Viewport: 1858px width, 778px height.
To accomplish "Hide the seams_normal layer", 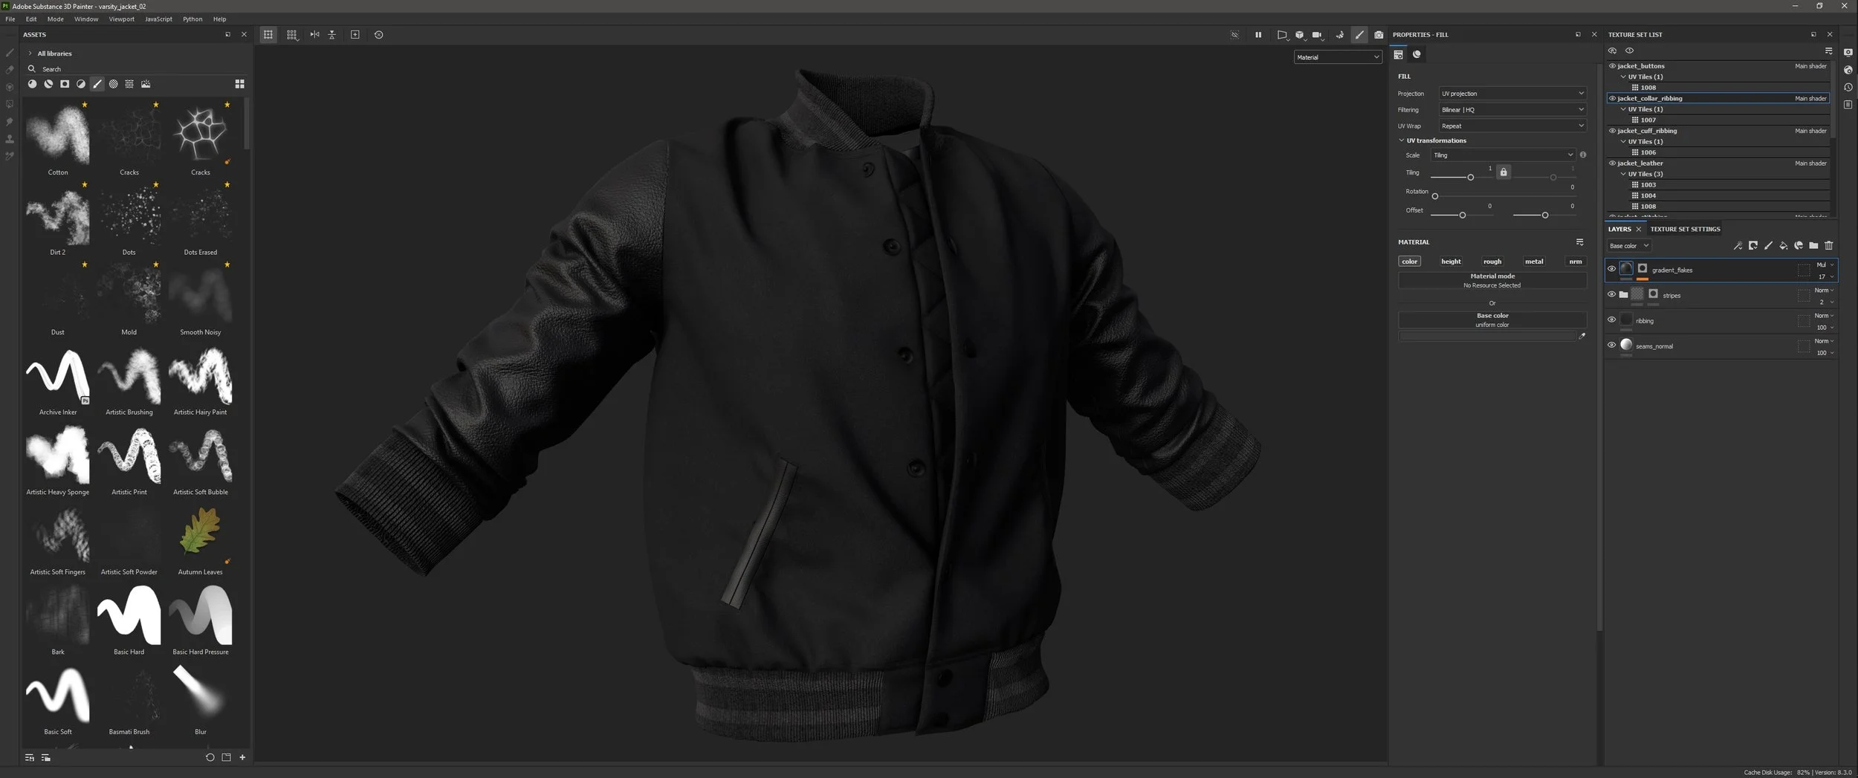I will coord(1611,345).
